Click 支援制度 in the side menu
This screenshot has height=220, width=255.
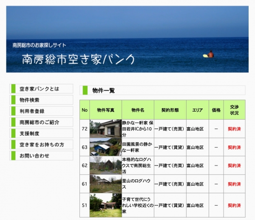[41, 133]
